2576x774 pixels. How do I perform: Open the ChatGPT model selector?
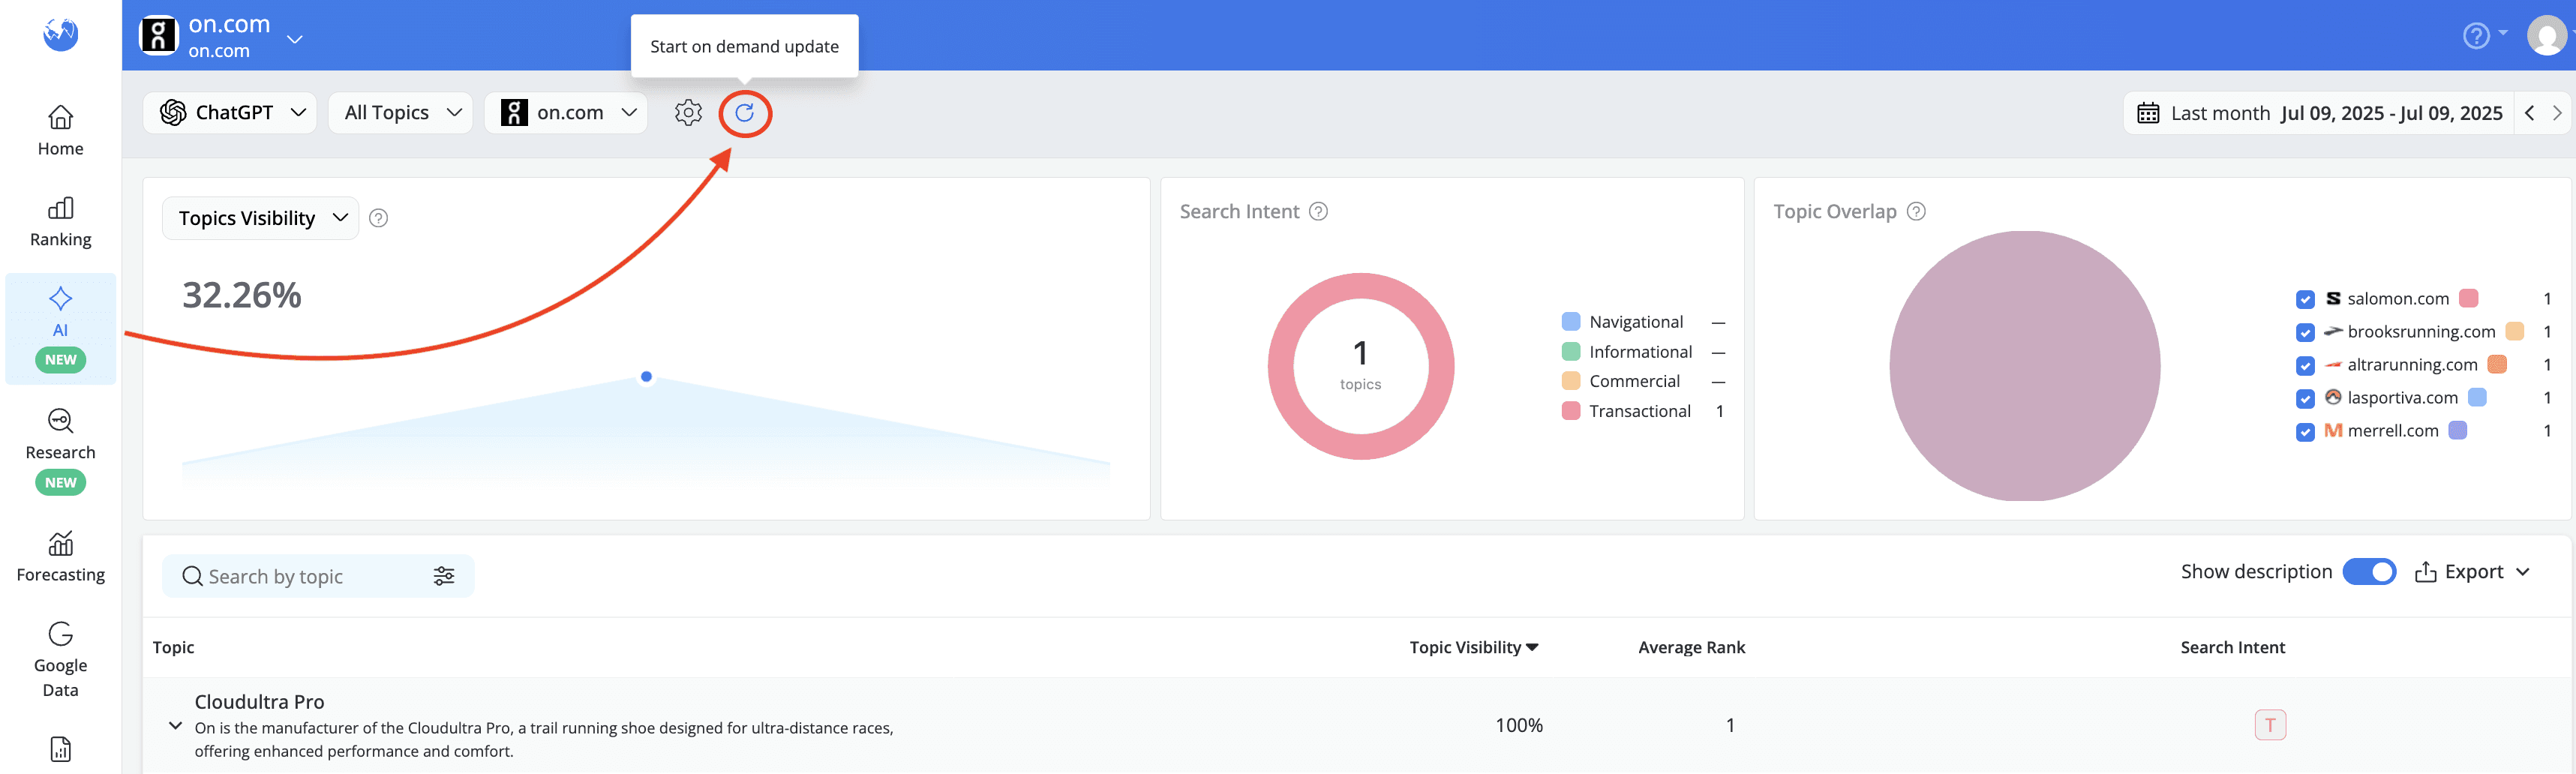coord(230,112)
